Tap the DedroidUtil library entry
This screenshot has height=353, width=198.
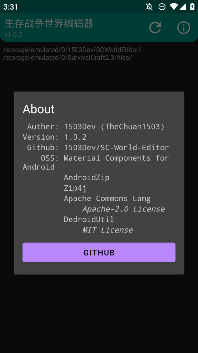click(89, 219)
